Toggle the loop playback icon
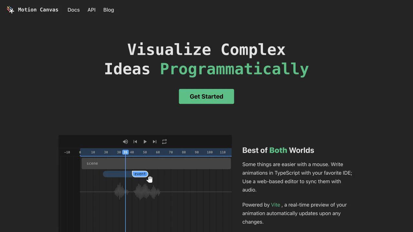413x232 pixels. 164,142
